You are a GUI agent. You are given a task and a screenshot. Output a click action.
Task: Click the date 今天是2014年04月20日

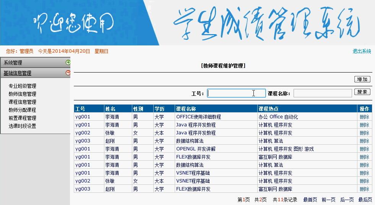[64, 51]
